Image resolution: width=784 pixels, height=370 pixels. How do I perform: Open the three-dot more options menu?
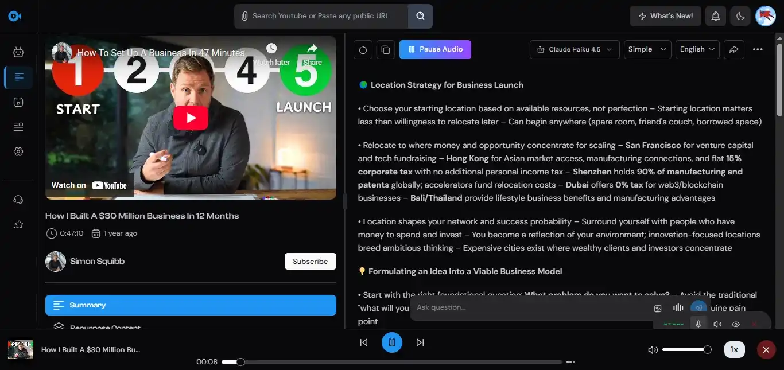758,49
